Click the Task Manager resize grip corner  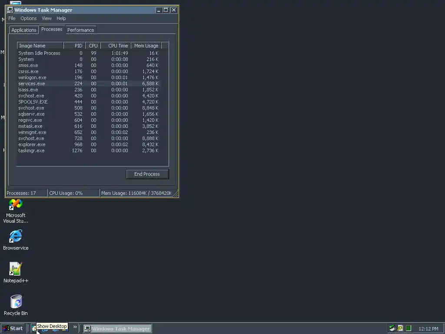click(x=176, y=194)
